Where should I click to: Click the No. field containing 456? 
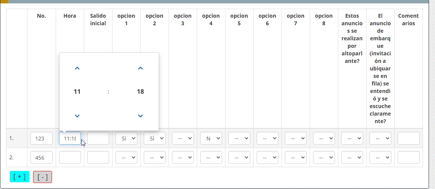click(x=42, y=157)
